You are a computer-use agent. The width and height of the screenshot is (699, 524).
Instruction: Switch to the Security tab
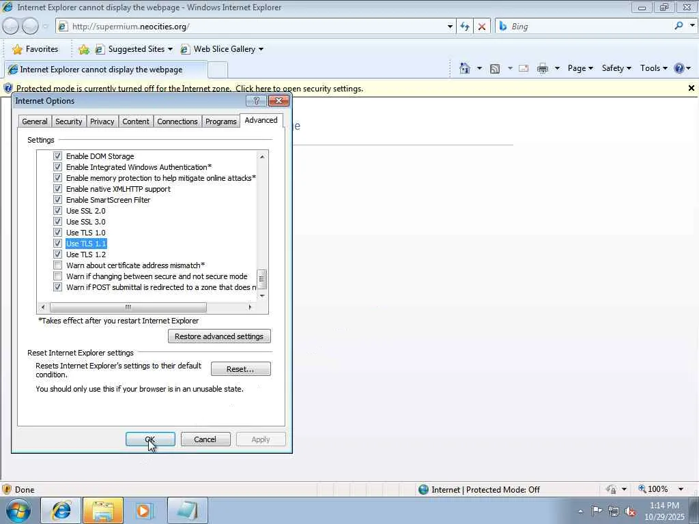click(69, 121)
